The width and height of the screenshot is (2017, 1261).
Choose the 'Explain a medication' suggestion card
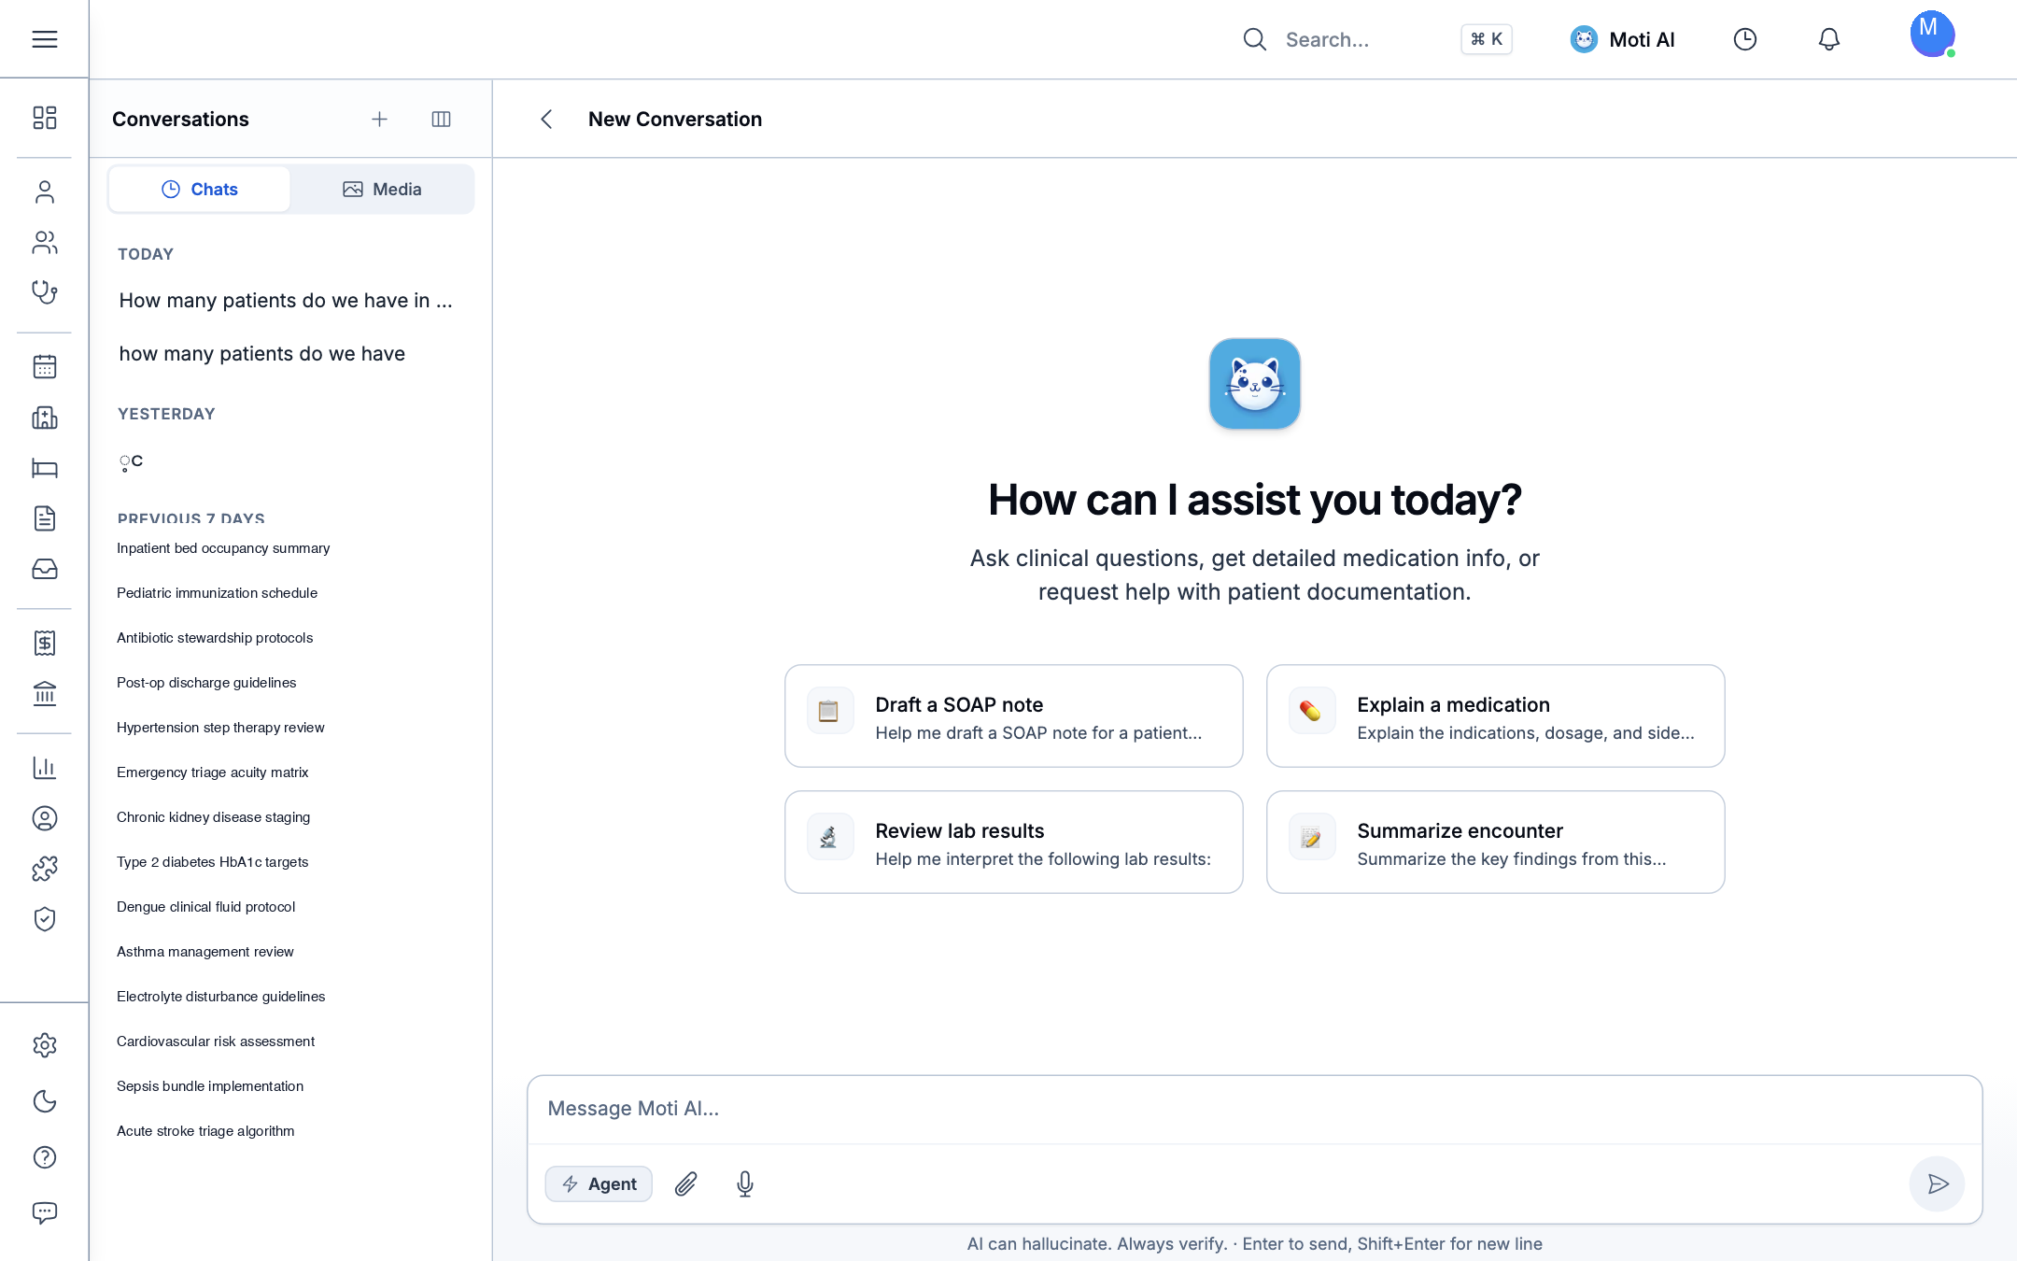pyautogui.click(x=1495, y=716)
